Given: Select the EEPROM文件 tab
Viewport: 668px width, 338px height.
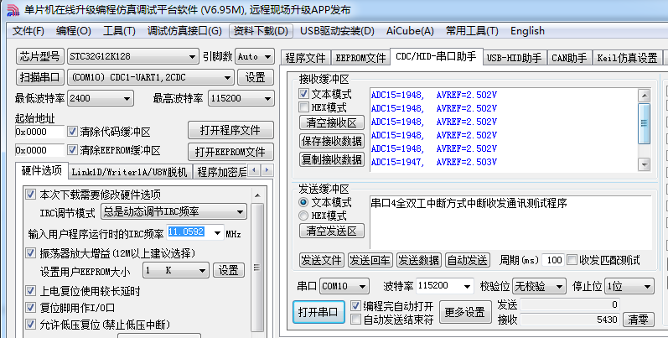Looking at the screenshot, I should [360, 58].
